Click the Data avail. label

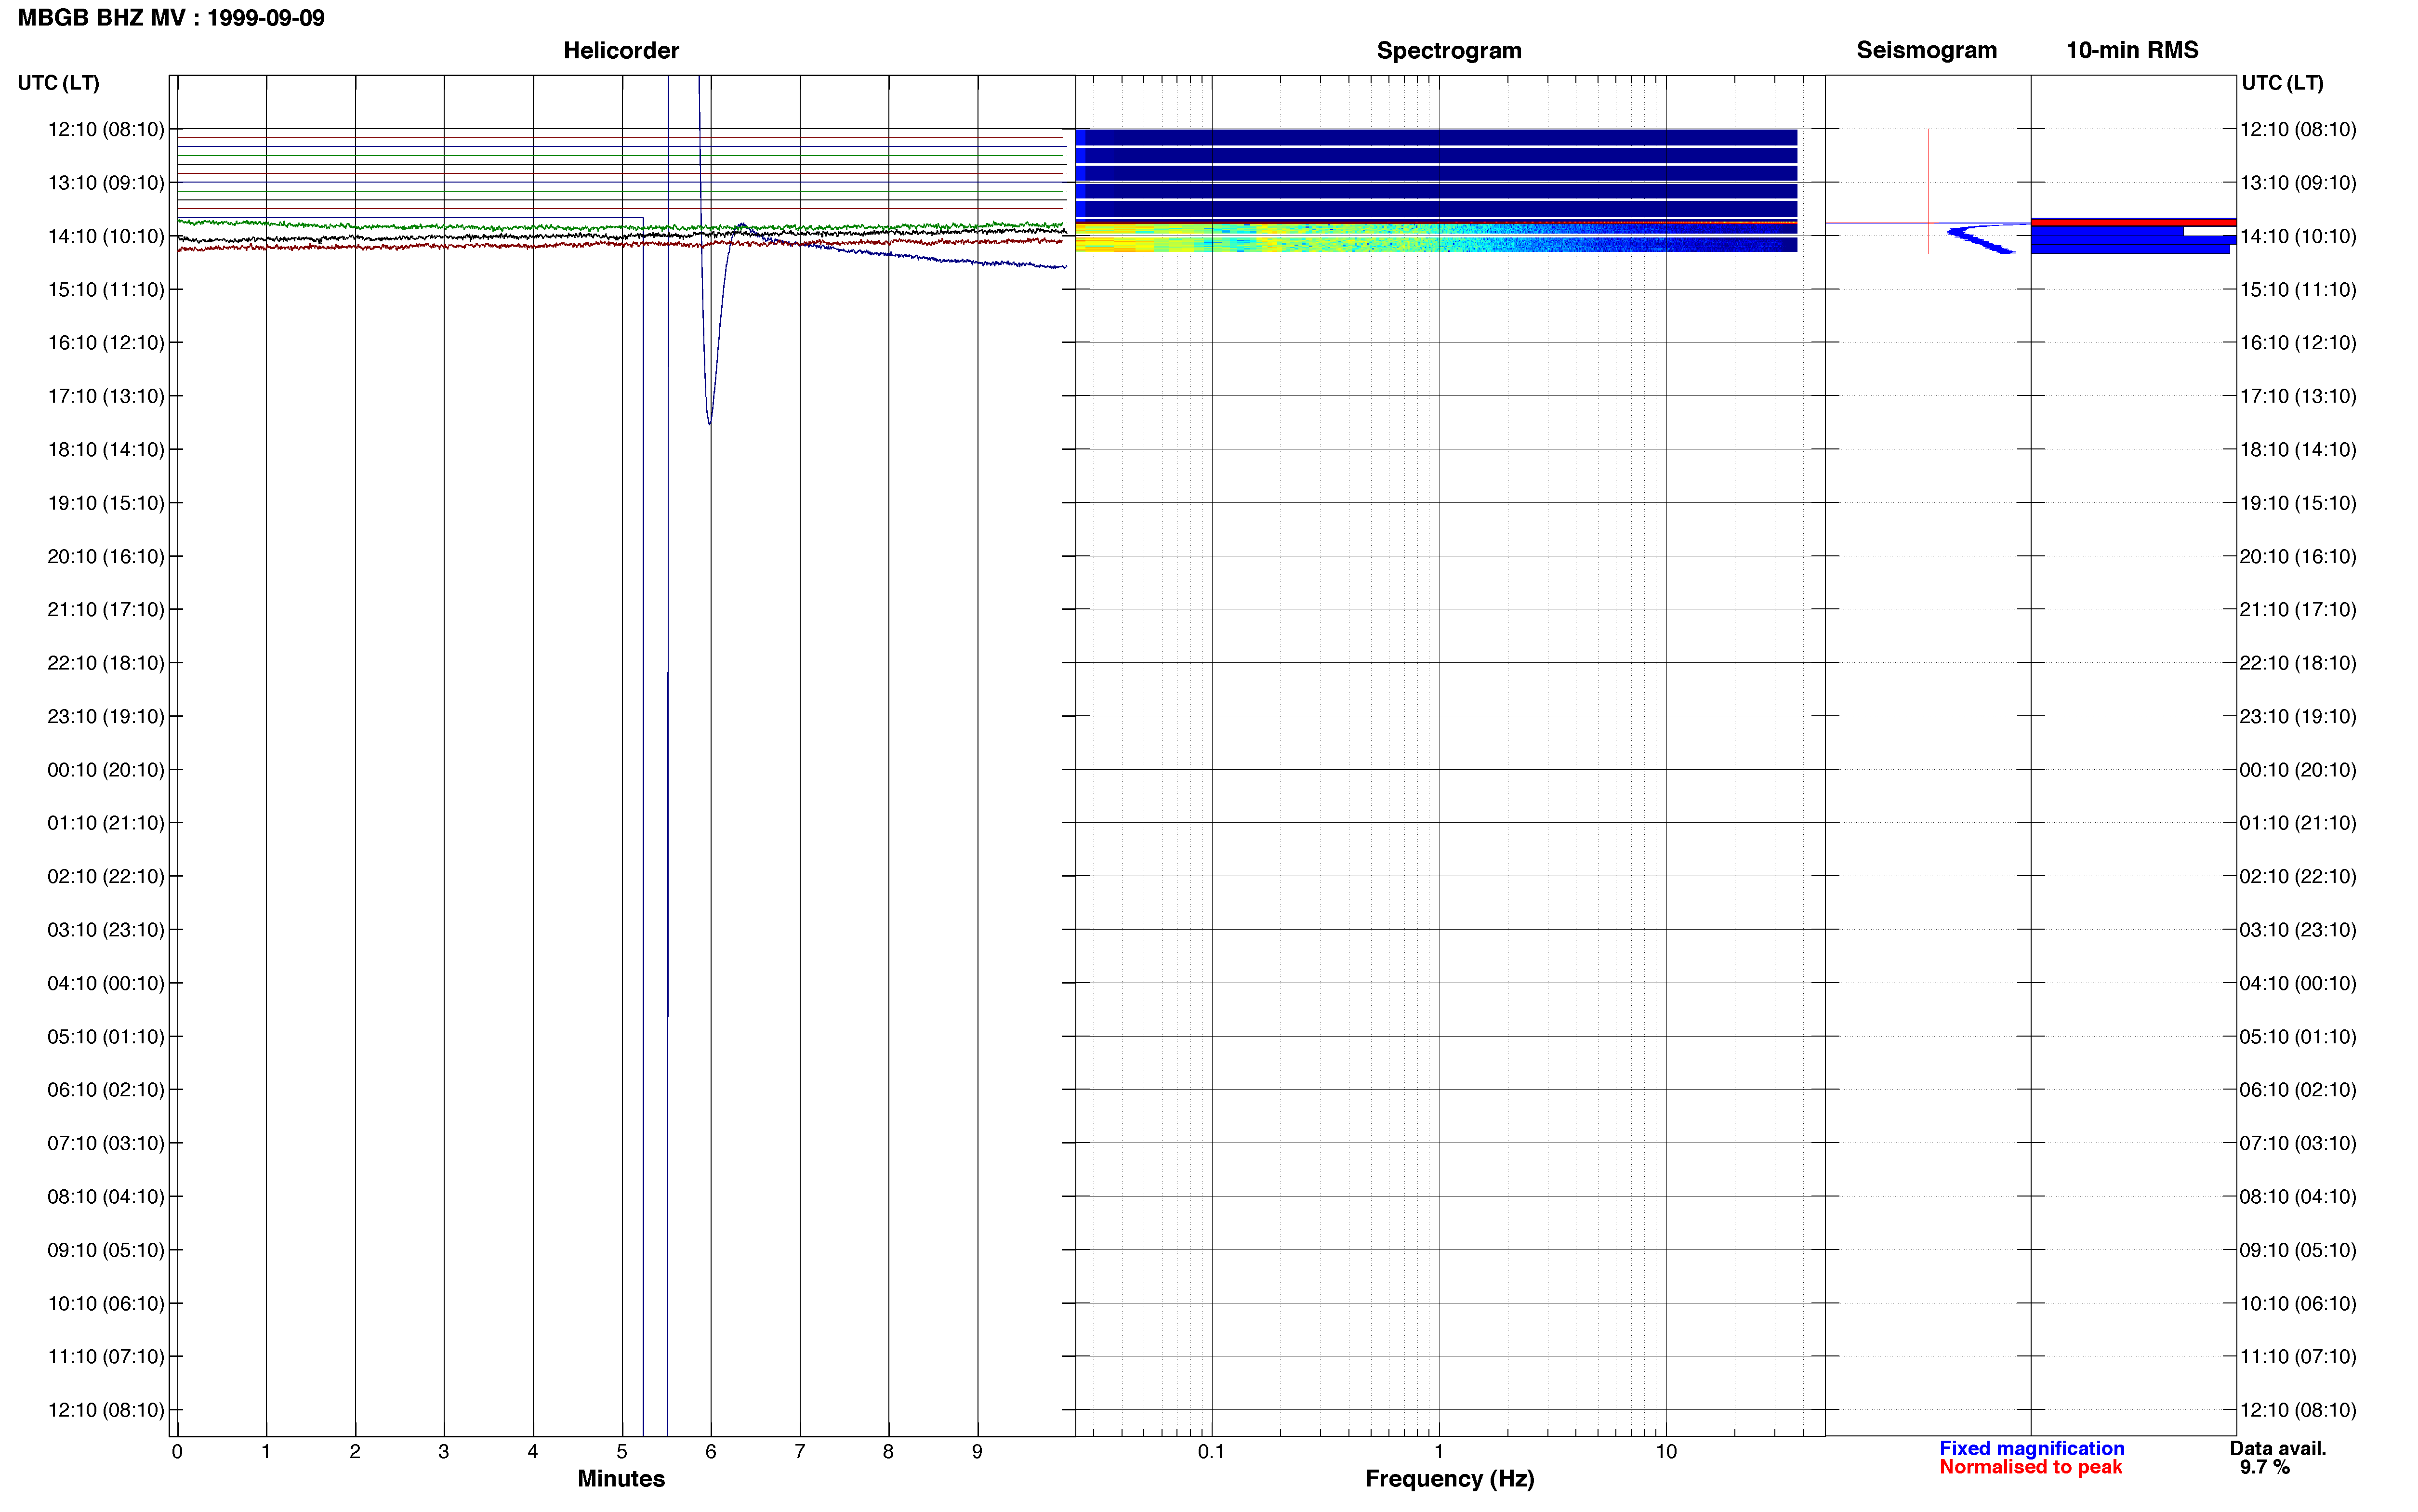(x=2278, y=1448)
